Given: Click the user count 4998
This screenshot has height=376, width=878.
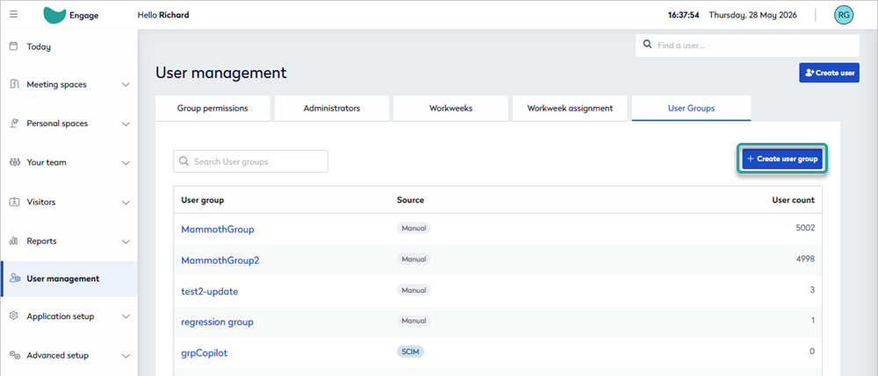Looking at the screenshot, I should click(x=804, y=259).
